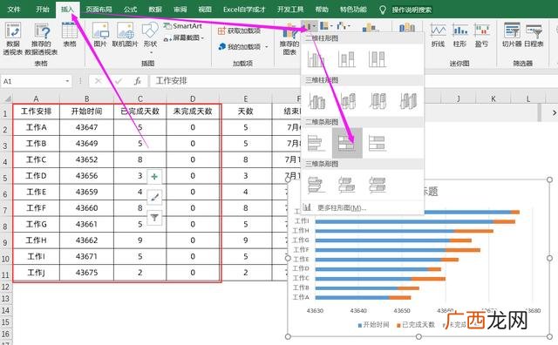Choose 3-D clustered column chart
558x345 pixels.
pyautogui.click(x=316, y=101)
